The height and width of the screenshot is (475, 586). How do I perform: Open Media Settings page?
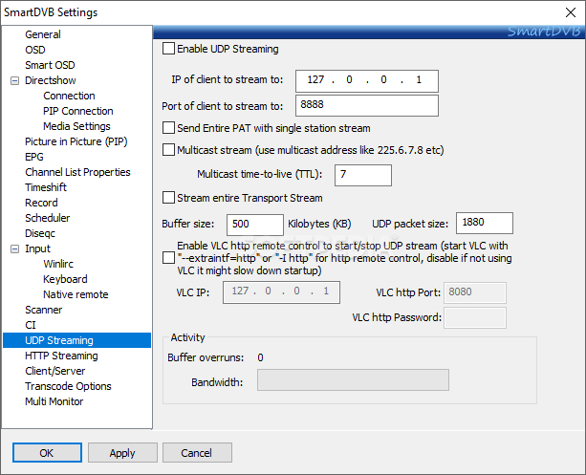tap(76, 126)
